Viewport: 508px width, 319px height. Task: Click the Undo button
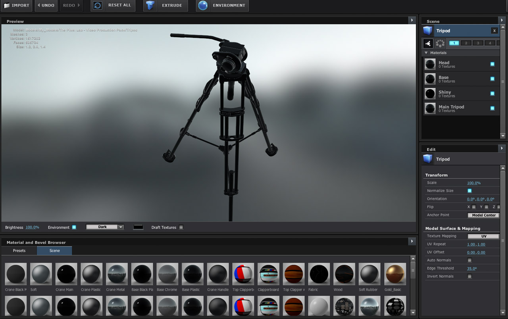pyautogui.click(x=46, y=6)
